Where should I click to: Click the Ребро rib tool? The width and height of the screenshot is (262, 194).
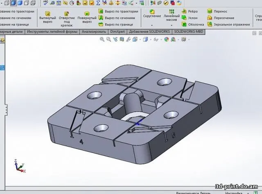tap(190, 11)
